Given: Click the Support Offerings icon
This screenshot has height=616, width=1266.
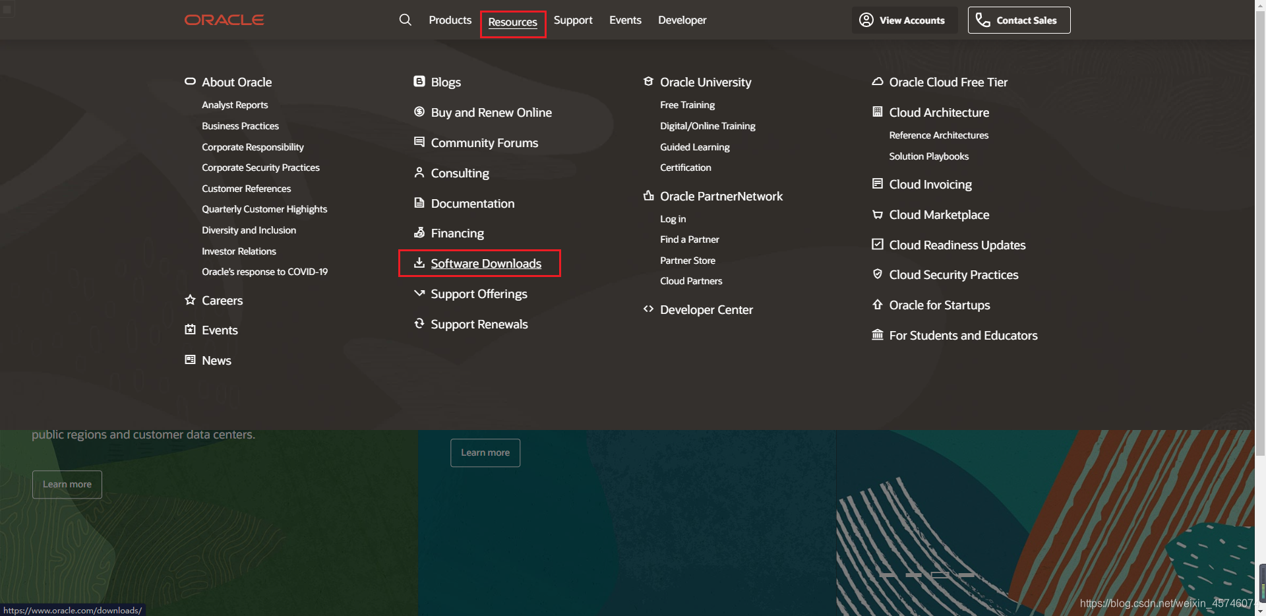Looking at the screenshot, I should [419, 293].
